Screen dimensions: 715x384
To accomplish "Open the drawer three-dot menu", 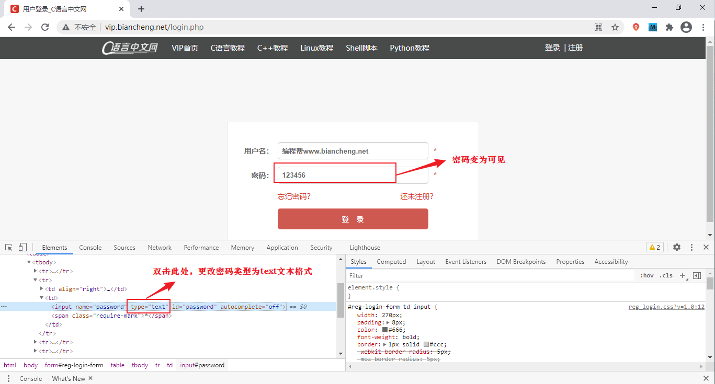I will tap(9, 378).
